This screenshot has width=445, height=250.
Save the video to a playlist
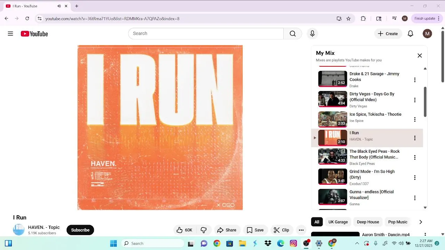coord(255,230)
